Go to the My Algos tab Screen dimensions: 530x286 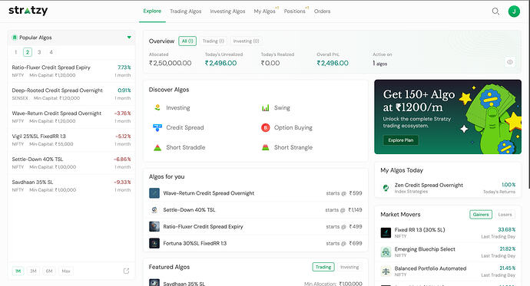265,12
